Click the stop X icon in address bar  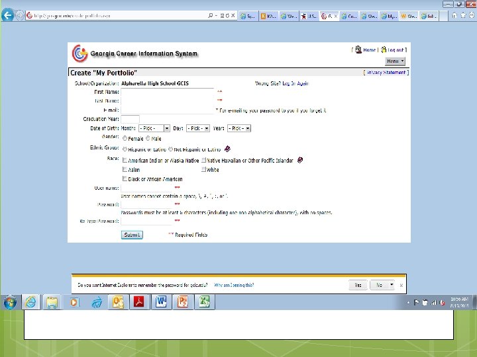pos(233,15)
